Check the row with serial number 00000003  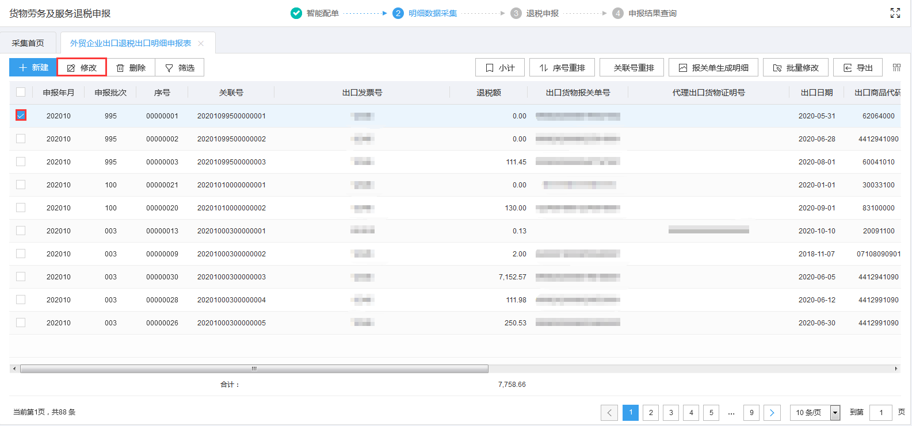[x=21, y=162]
